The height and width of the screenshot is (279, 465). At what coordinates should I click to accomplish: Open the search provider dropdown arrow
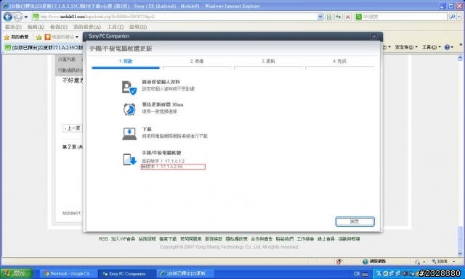point(460,17)
